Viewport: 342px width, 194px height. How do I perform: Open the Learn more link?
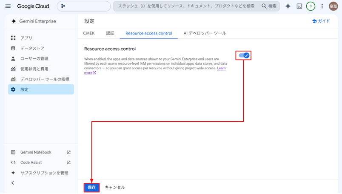pyautogui.click(x=221, y=68)
